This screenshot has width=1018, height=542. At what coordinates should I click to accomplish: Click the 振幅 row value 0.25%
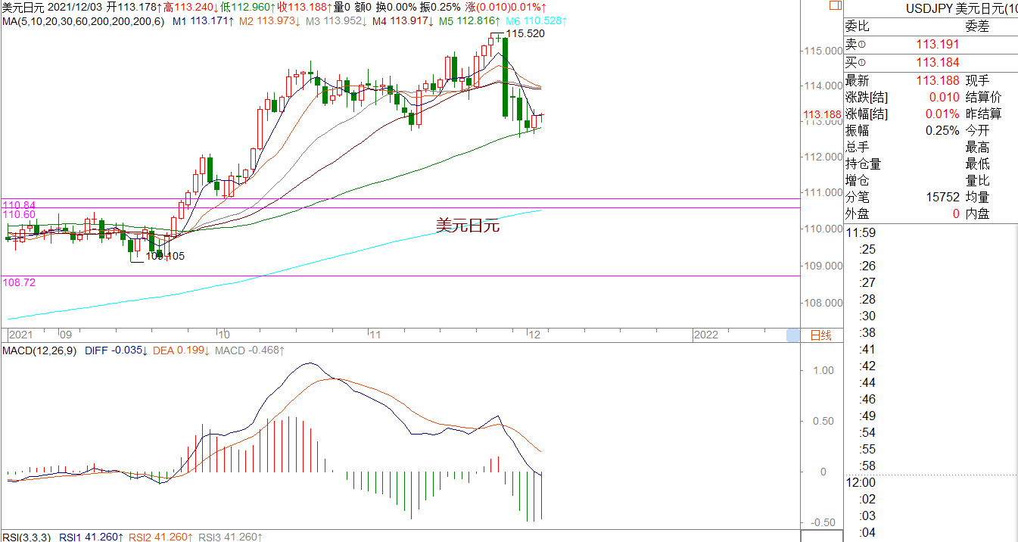click(942, 130)
